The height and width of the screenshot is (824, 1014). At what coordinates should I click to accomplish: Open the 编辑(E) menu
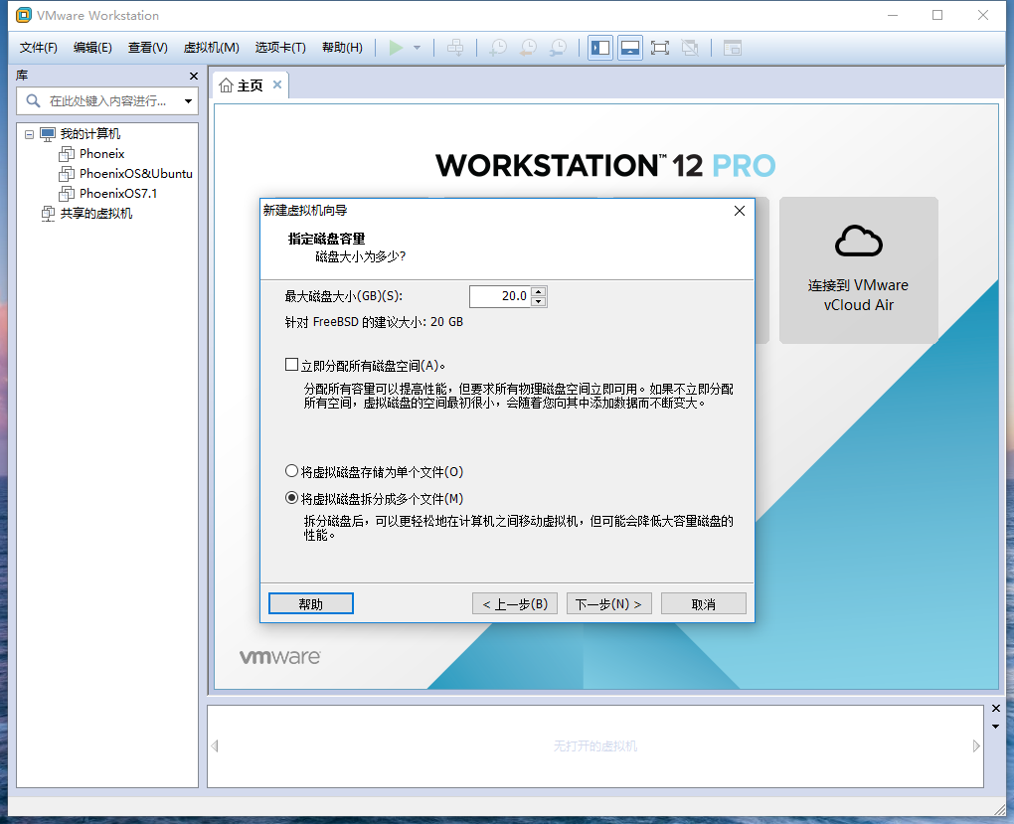(x=92, y=48)
